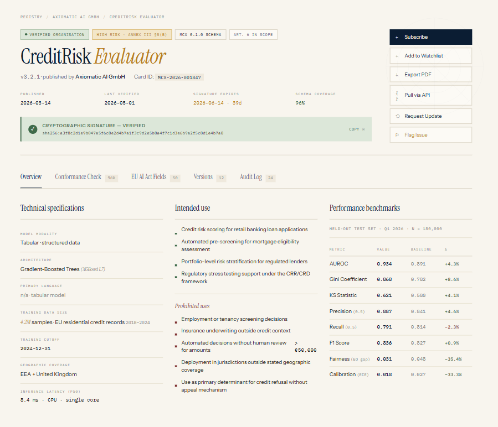
Task: Click the schema coverage value 96%
Action: [x=300, y=103]
